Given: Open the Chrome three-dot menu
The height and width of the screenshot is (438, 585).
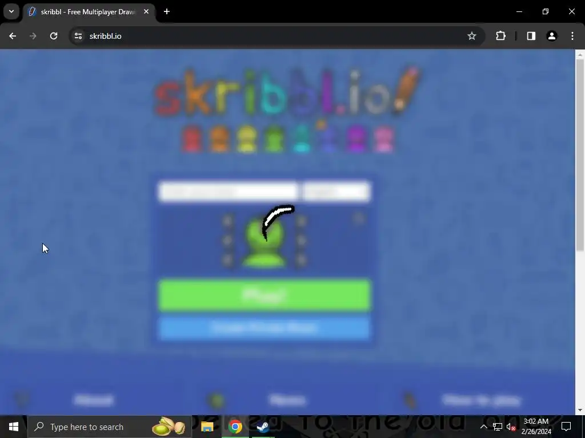Looking at the screenshot, I should pos(572,36).
